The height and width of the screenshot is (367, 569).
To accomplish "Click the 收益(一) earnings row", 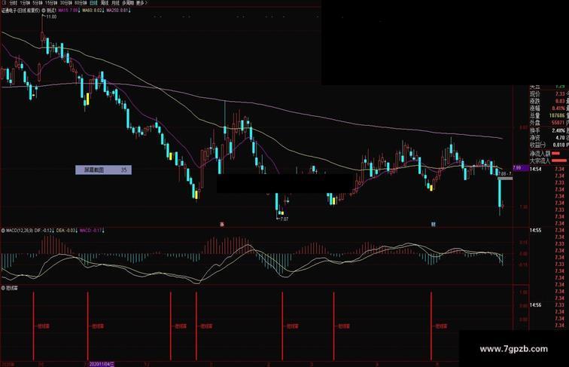I will tap(548, 145).
